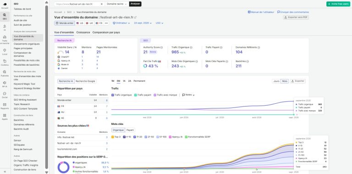The width and height of the screenshot is (352, 174).
Task: Click info-festival.net in Sources les plus citées
Action: tap(66, 137)
